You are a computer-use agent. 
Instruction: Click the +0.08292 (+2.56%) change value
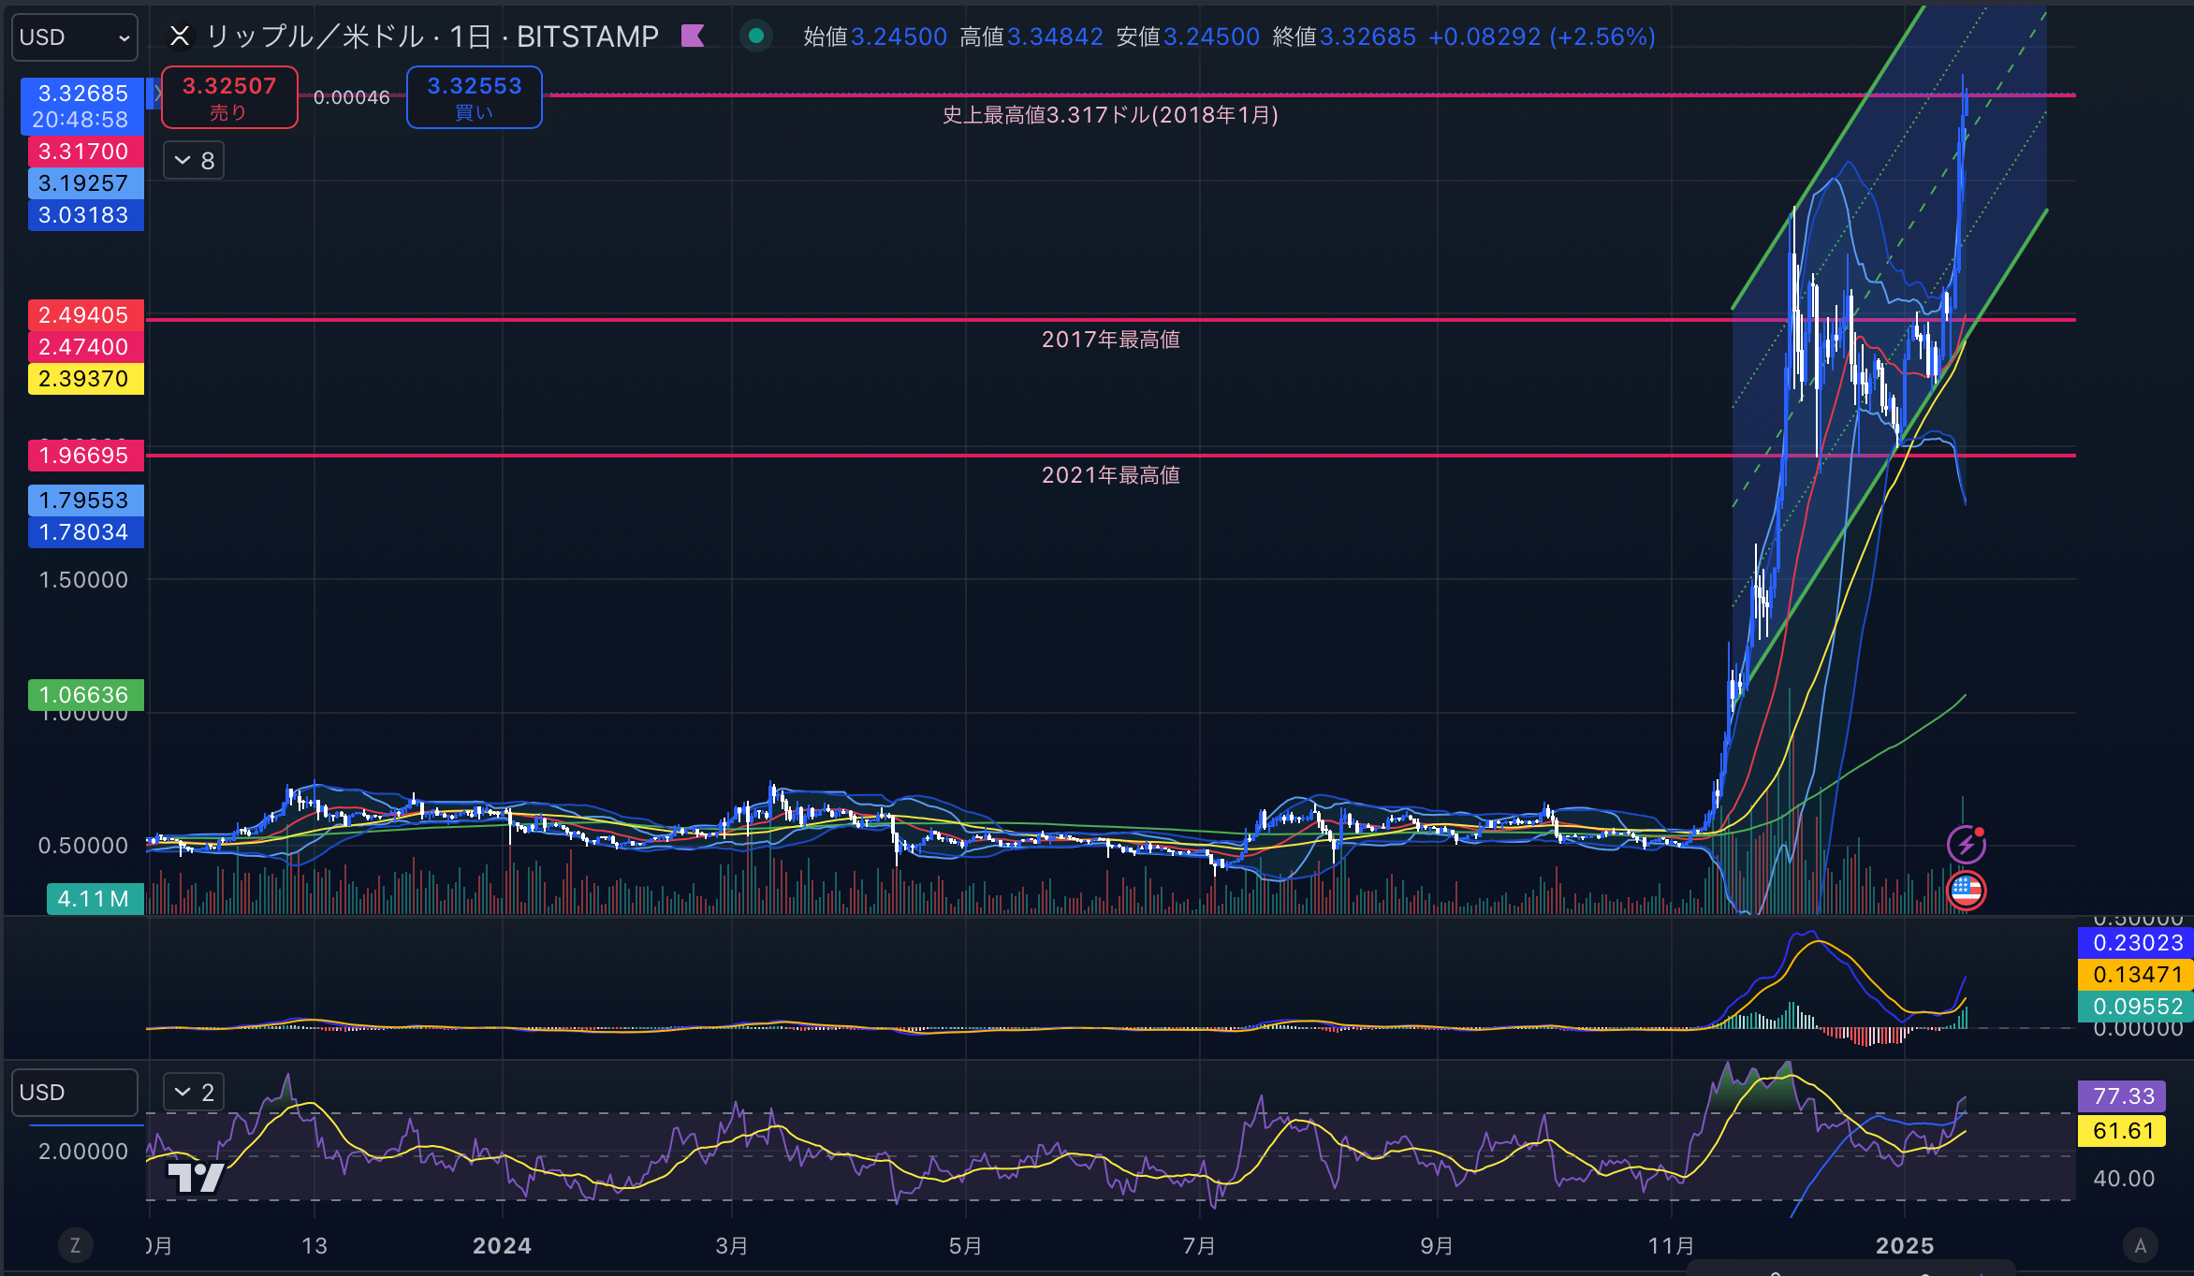pyautogui.click(x=1543, y=36)
